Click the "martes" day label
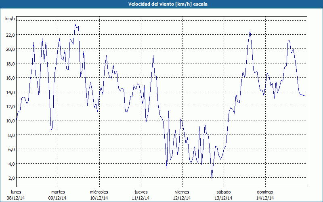 coord(58,191)
